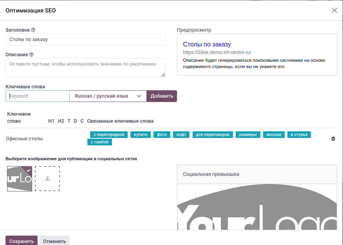Add related keyword 'купить'
Viewport: 343px width, 245px height.
click(x=141, y=134)
